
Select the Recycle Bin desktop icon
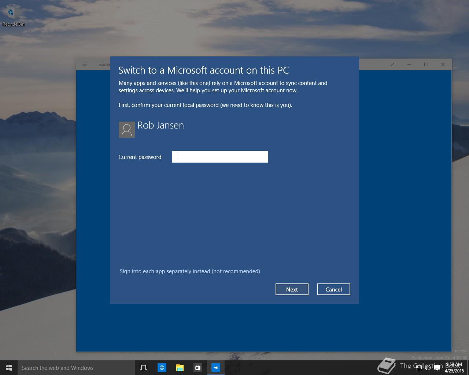coord(13,15)
